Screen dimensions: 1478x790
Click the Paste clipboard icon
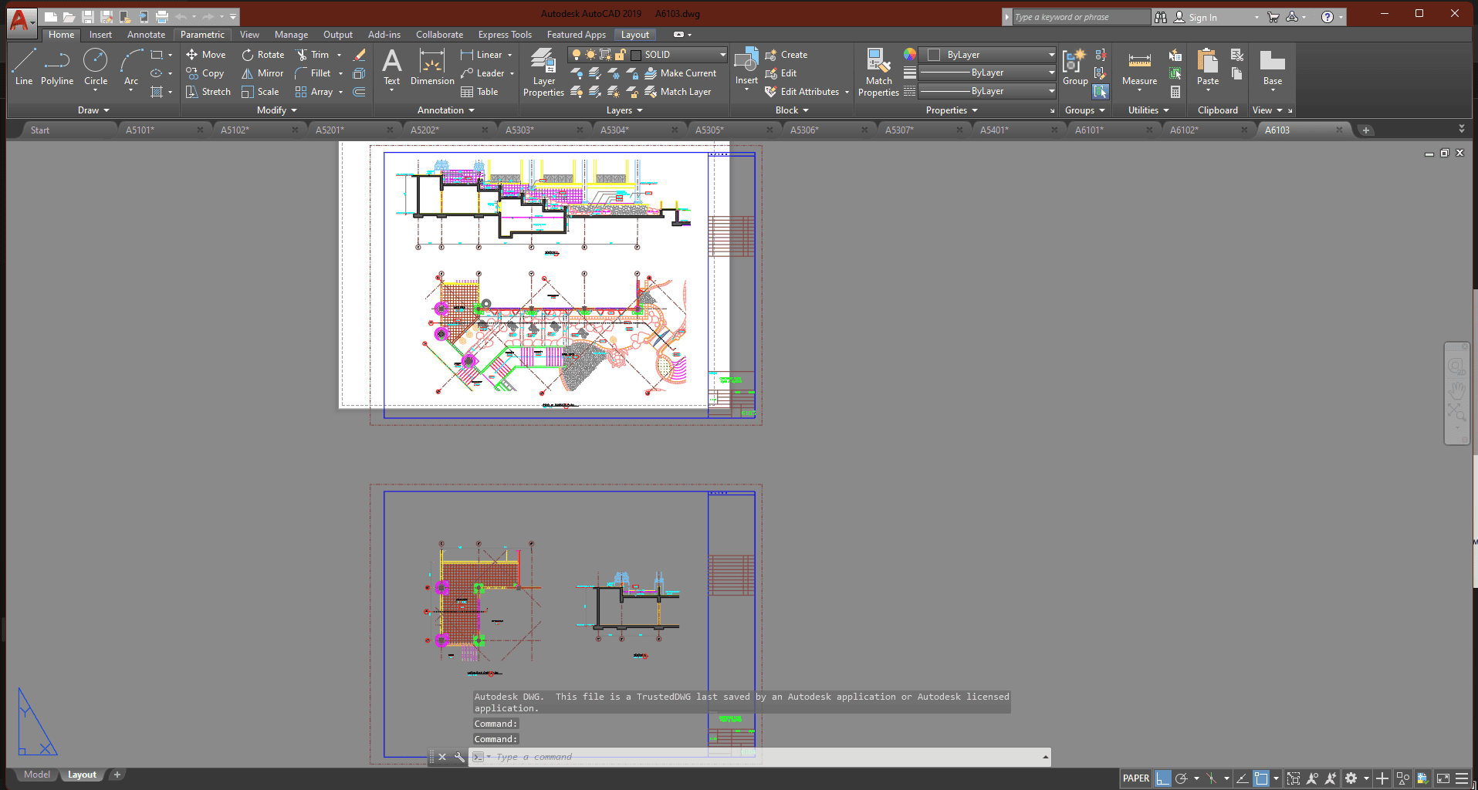click(1208, 66)
